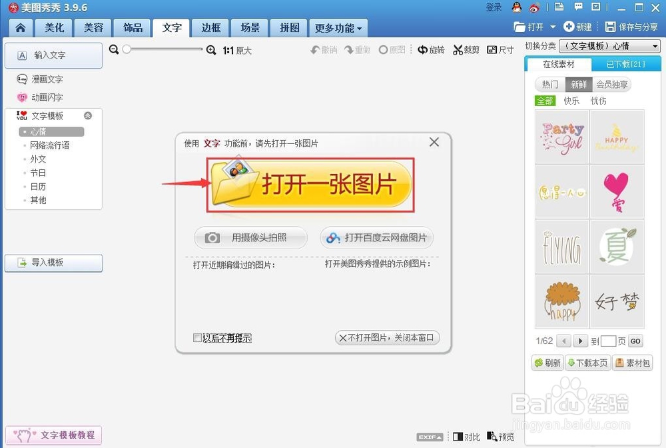Open the resize (尺寸) tool
The height and width of the screenshot is (448, 666).
(500, 49)
